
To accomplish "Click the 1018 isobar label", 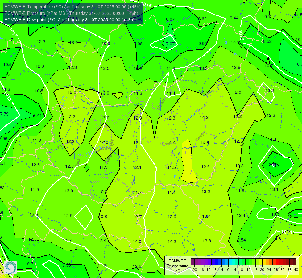I will coord(7,96).
